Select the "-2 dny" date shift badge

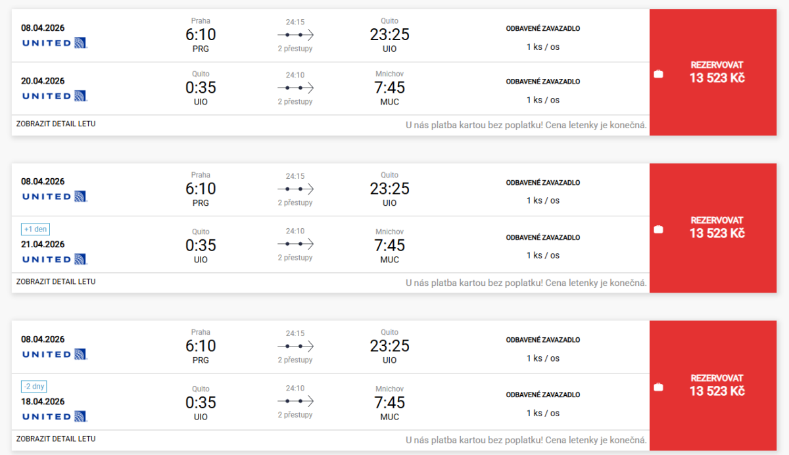(36, 387)
